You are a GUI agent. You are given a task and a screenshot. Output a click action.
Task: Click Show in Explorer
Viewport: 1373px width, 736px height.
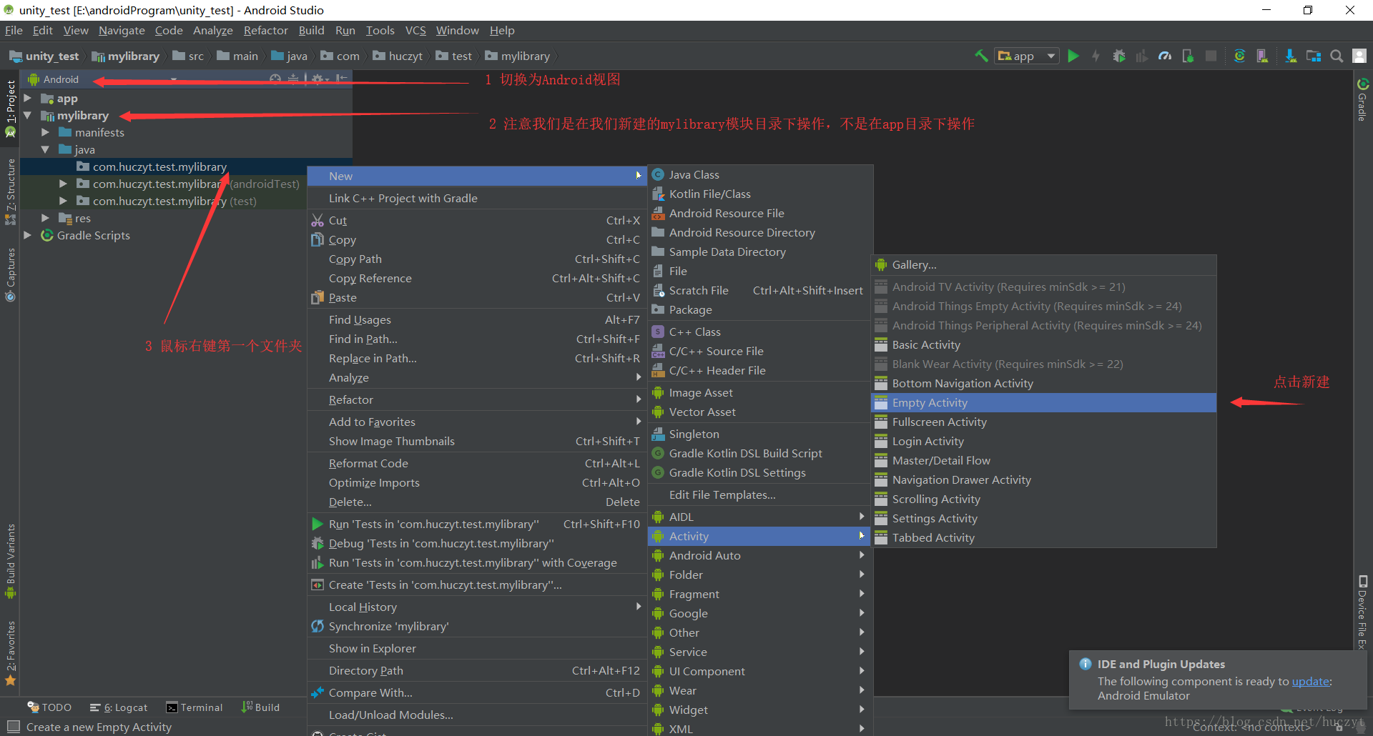click(x=476, y=648)
